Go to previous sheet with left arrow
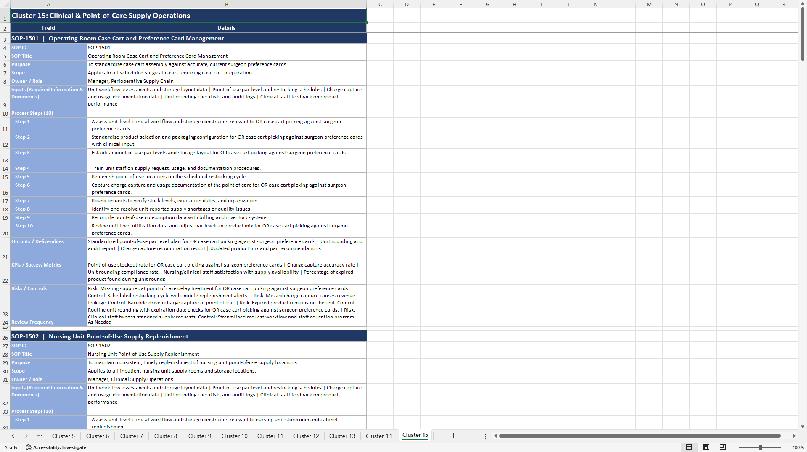This screenshot has width=807, height=452. pyautogui.click(x=13, y=436)
